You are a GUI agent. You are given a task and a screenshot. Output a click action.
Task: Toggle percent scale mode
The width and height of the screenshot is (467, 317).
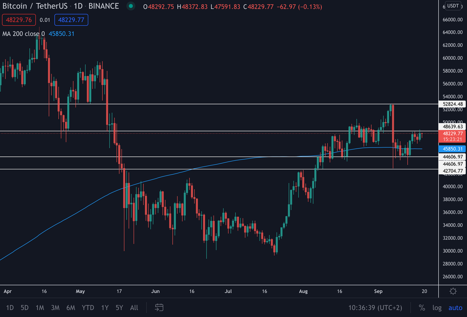tap(422, 308)
